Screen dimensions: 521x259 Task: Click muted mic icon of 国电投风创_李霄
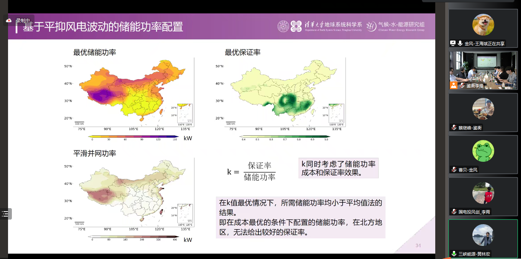tap(454, 212)
